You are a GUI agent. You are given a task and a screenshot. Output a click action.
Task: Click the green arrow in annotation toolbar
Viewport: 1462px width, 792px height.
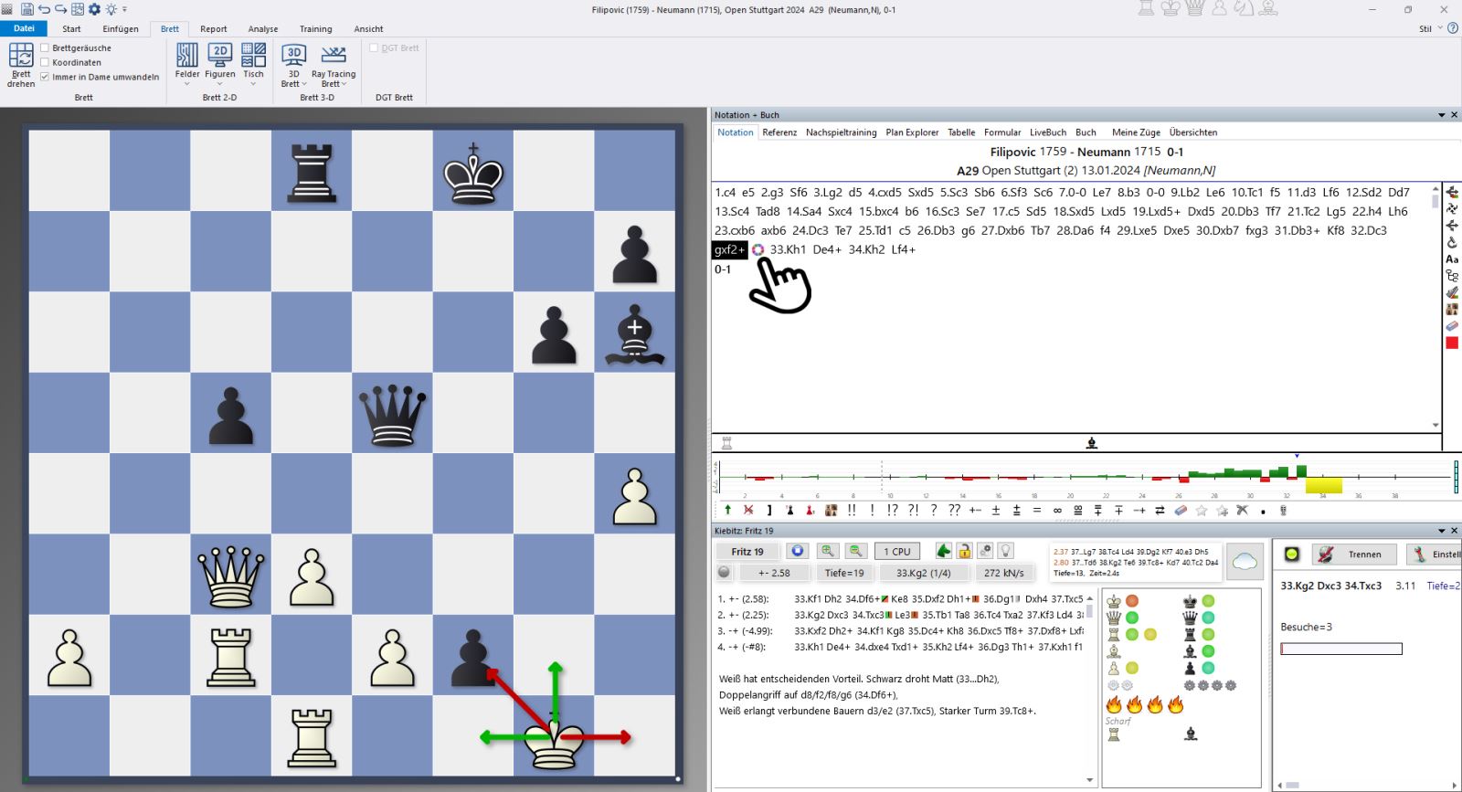point(727,511)
